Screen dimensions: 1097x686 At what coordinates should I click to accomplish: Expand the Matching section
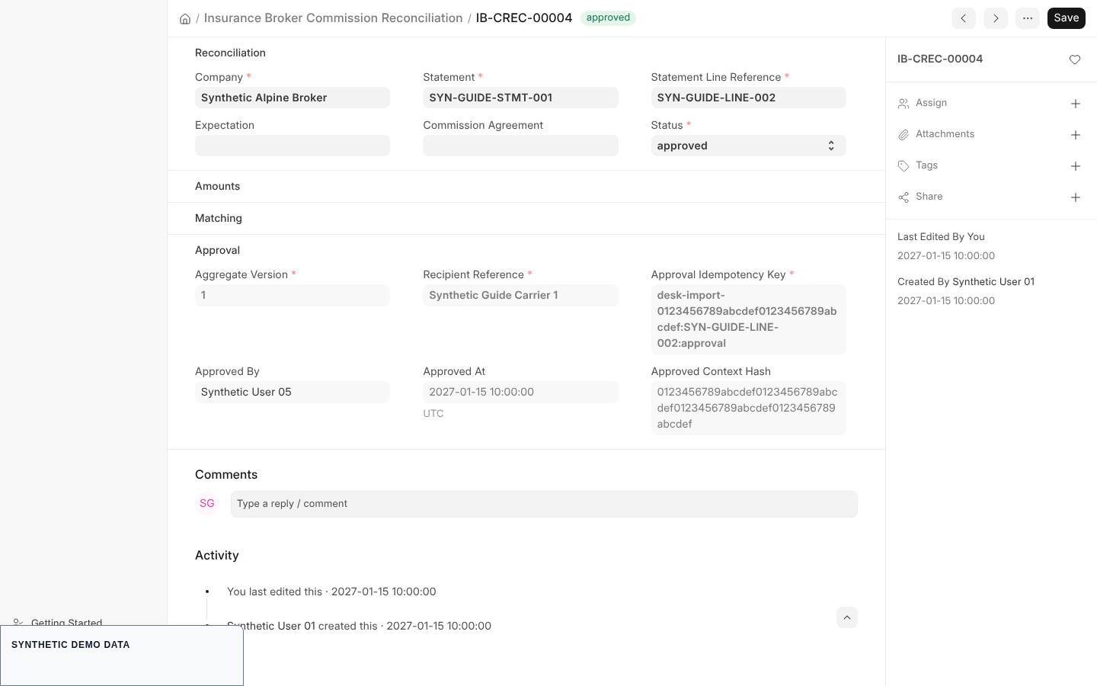[219, 218]
